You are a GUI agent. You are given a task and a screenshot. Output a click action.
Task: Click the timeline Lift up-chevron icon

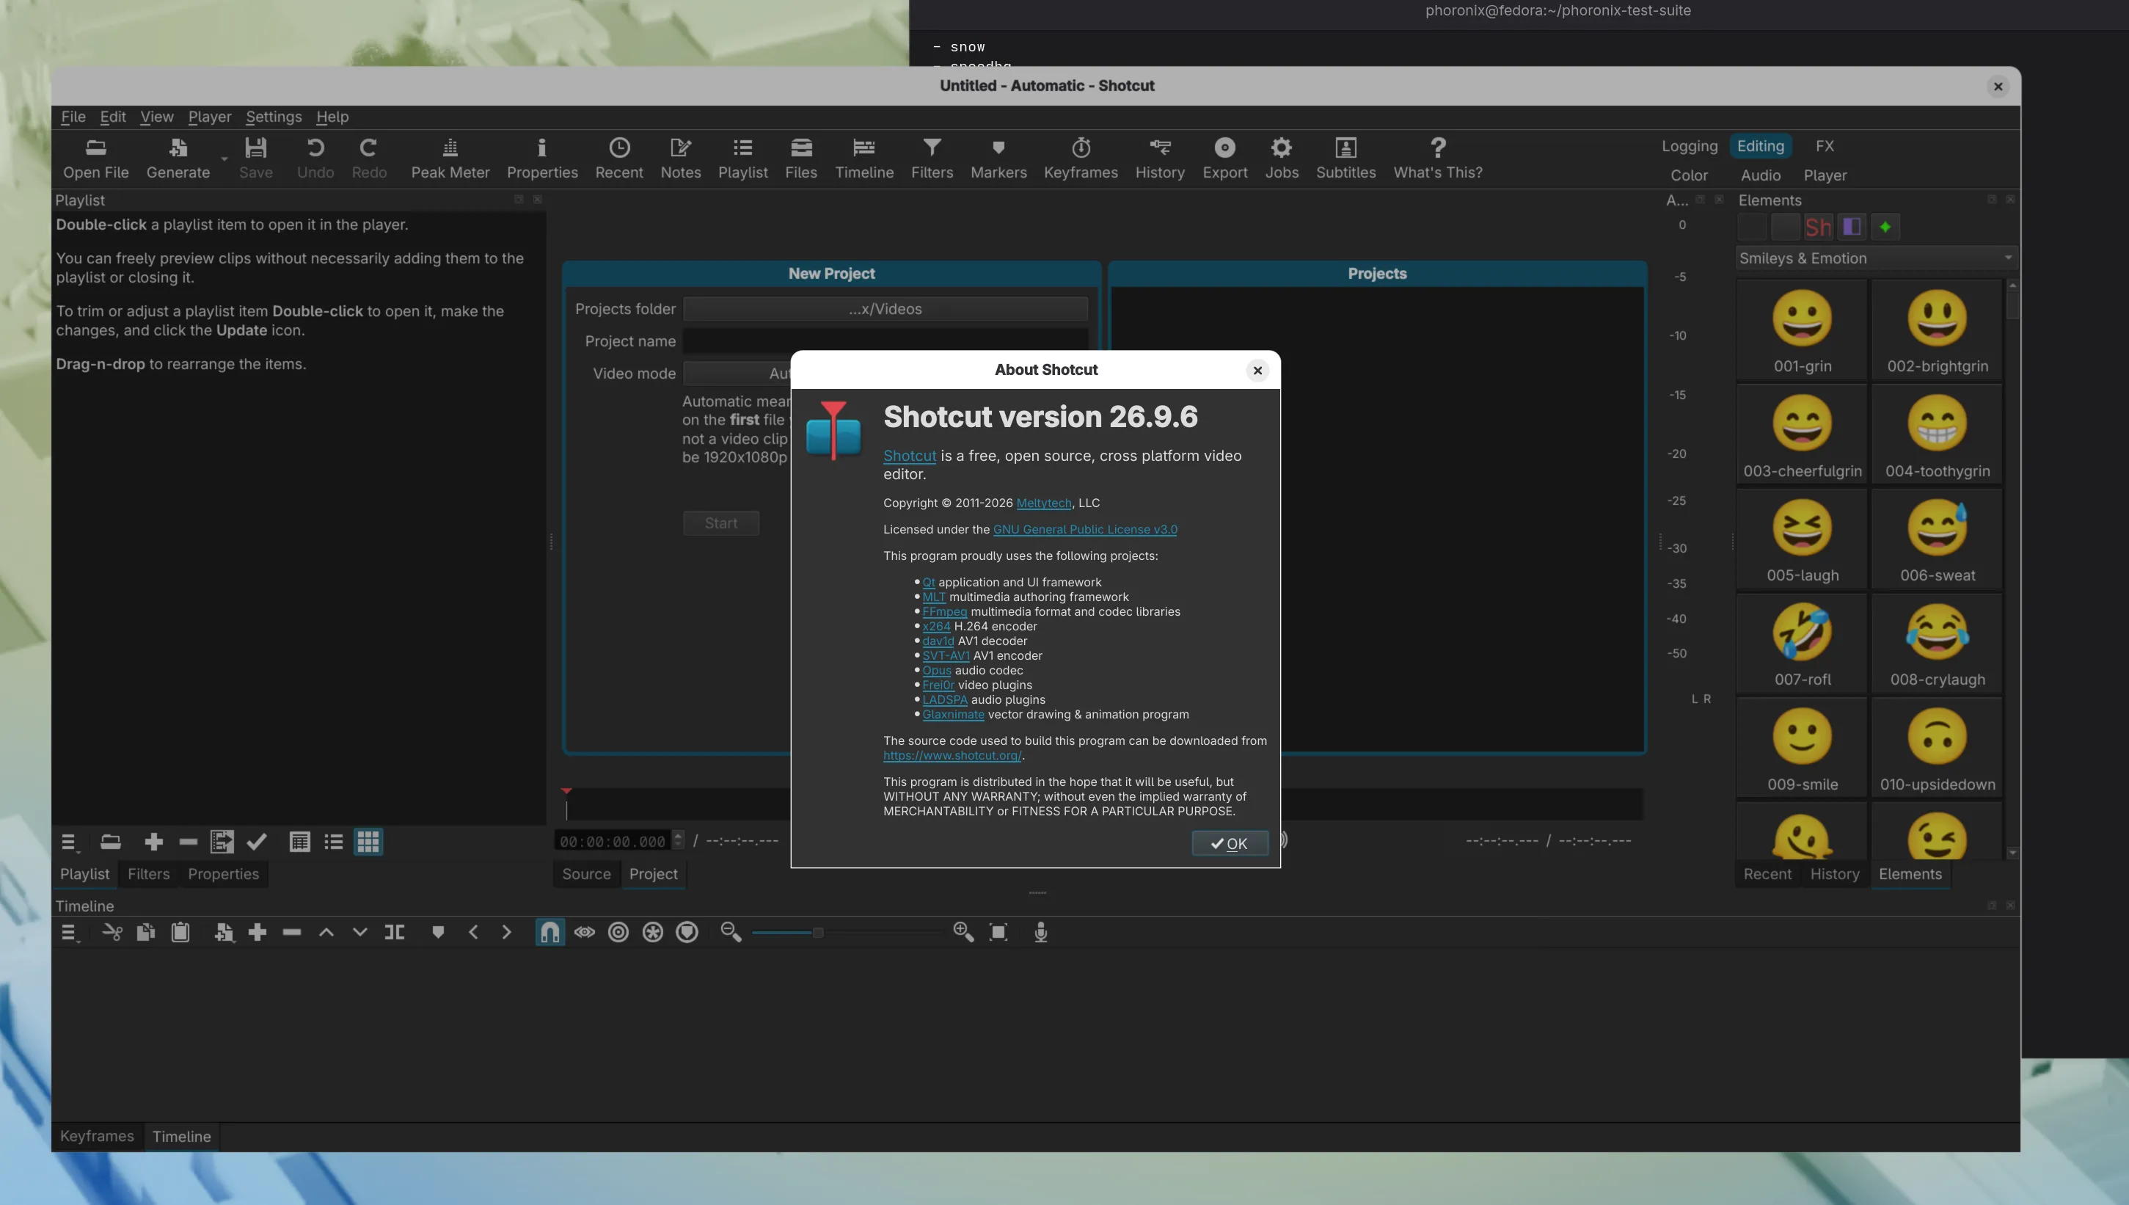pyautogui.click(x=326, y=933)
